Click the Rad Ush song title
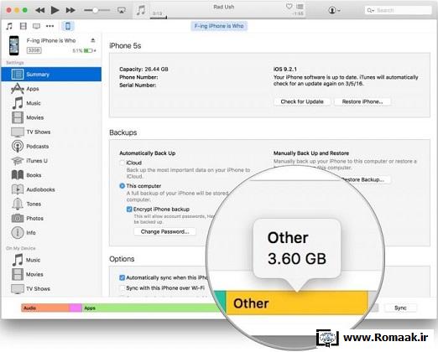Viewport: 438px width, 352px height. point(224,7)
